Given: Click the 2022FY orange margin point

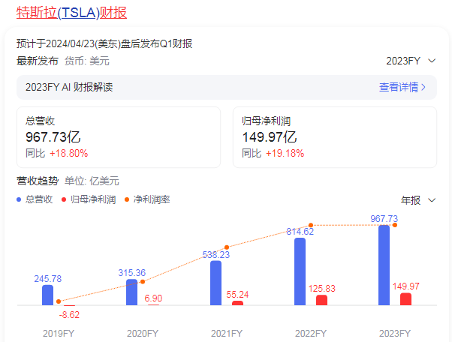Looking at the screenshot, I should click(311, 225).
